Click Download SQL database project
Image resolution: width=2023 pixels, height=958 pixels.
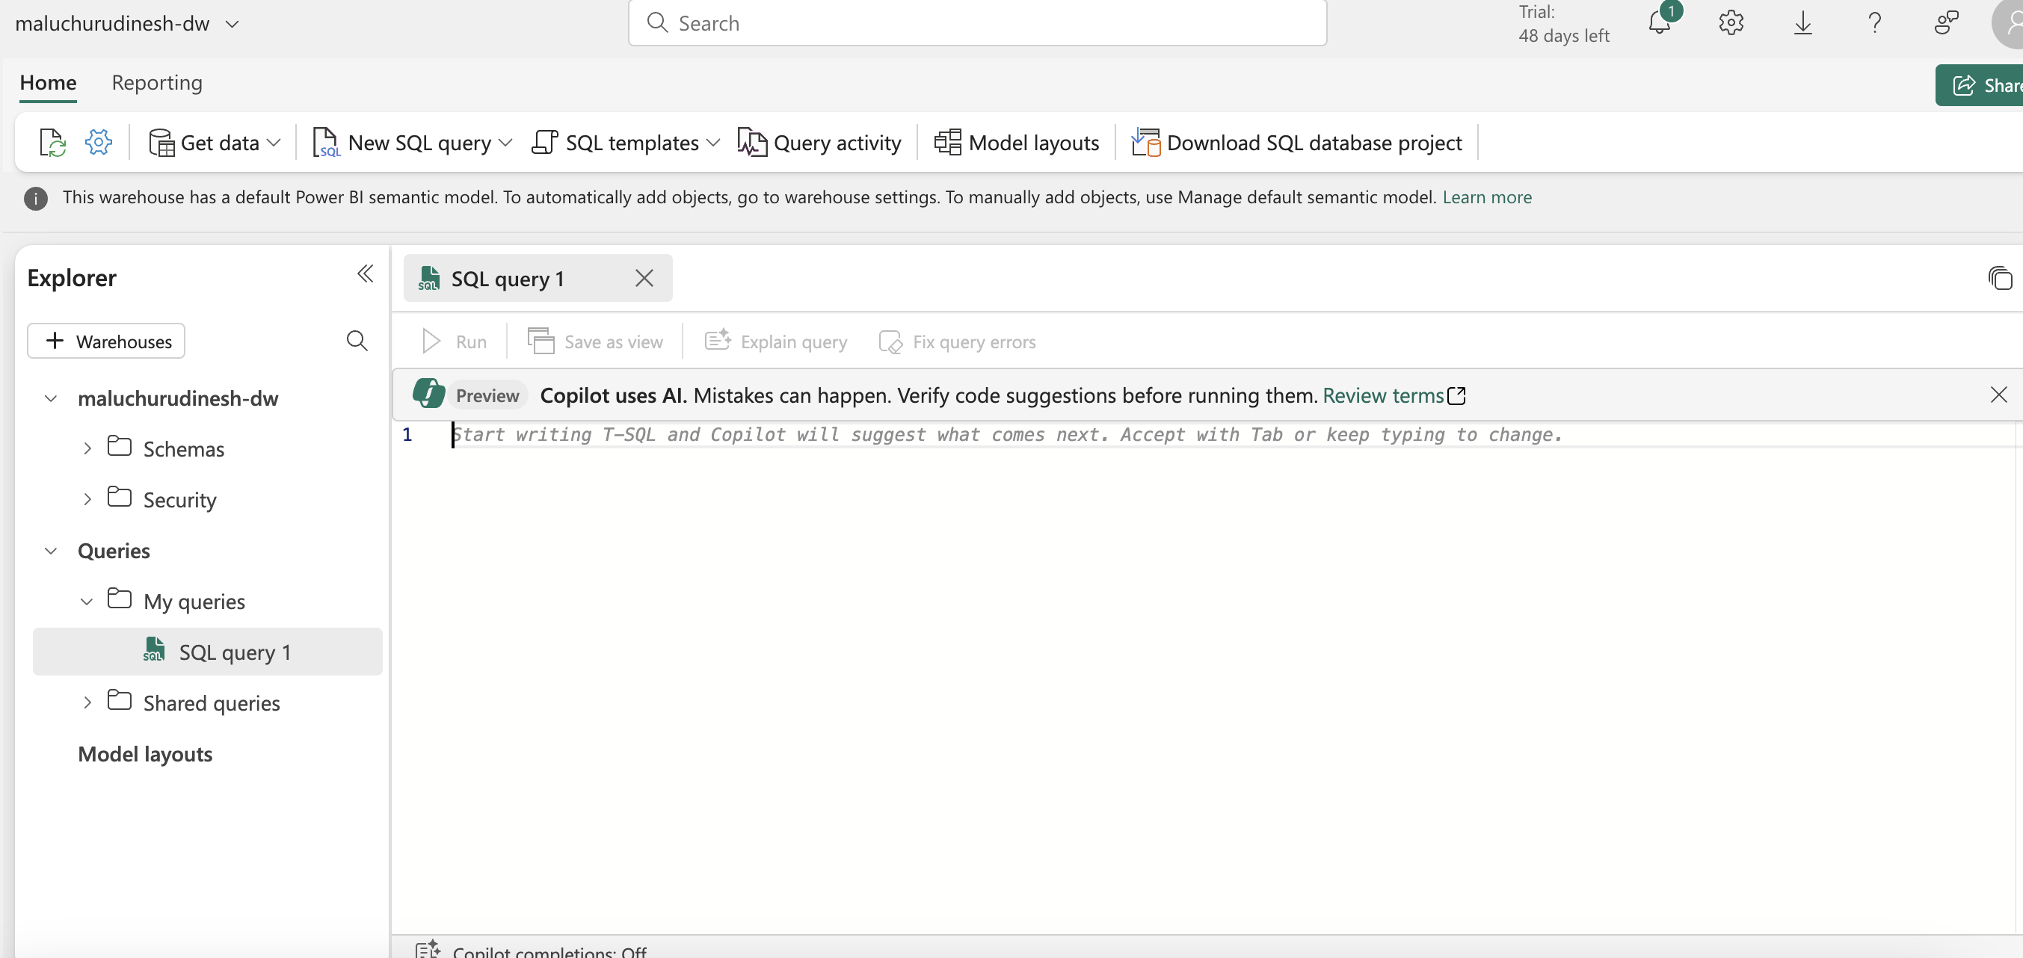pos(1296,143)
